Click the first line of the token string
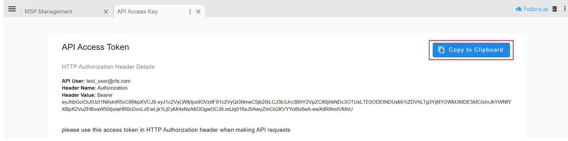The height and width of the screenshot is (141, 568). (286, 102)
